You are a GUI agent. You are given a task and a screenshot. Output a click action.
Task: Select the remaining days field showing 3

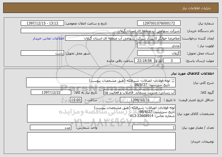tap(172, 61)
